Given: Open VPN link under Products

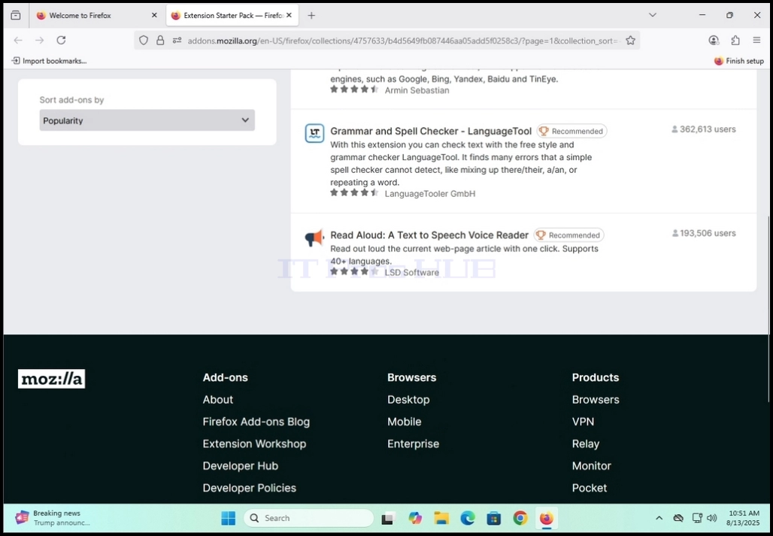Looking at the screenshot, I should tap(584, 422).
